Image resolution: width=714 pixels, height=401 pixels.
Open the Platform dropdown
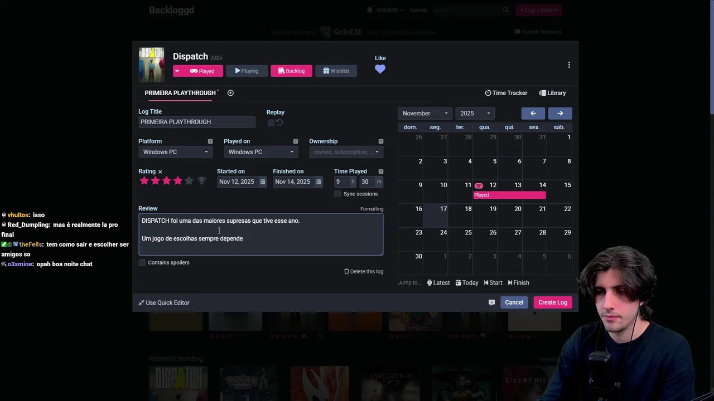click(x=175, y=152)
